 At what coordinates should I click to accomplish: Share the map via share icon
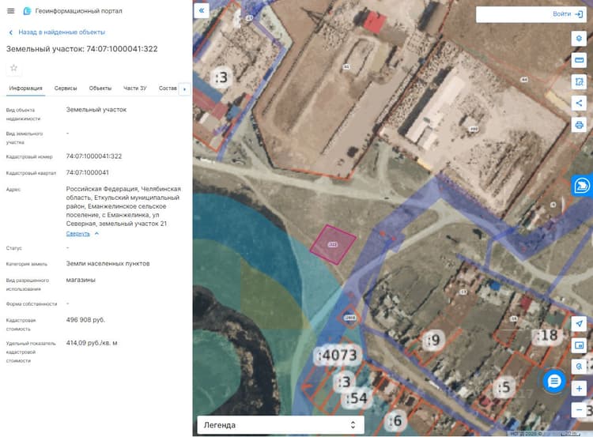click(x=579, y=104)
